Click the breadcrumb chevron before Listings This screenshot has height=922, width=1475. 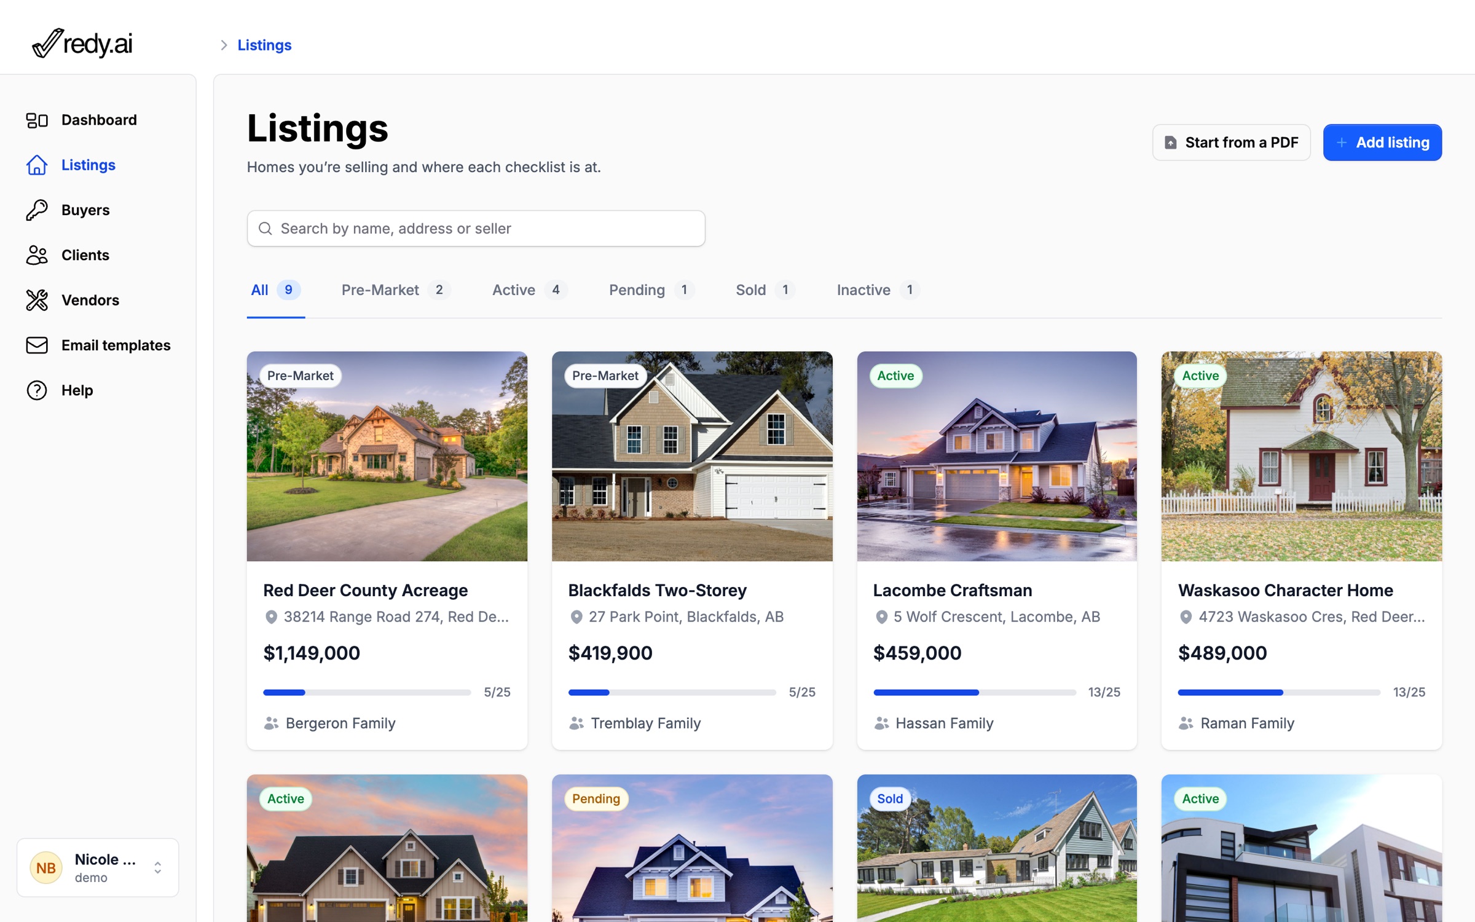(x=224, y=45)
